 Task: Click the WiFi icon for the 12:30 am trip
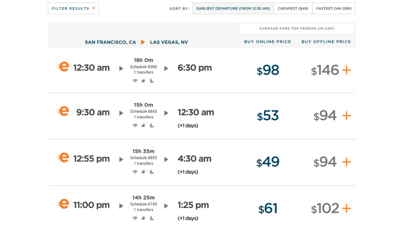135,81
